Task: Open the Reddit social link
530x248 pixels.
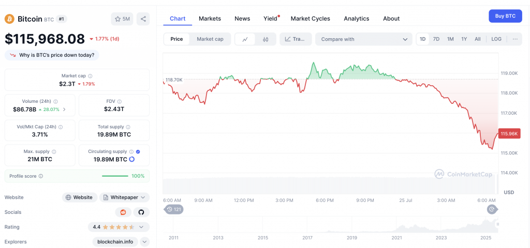Action: pos(123,212)
